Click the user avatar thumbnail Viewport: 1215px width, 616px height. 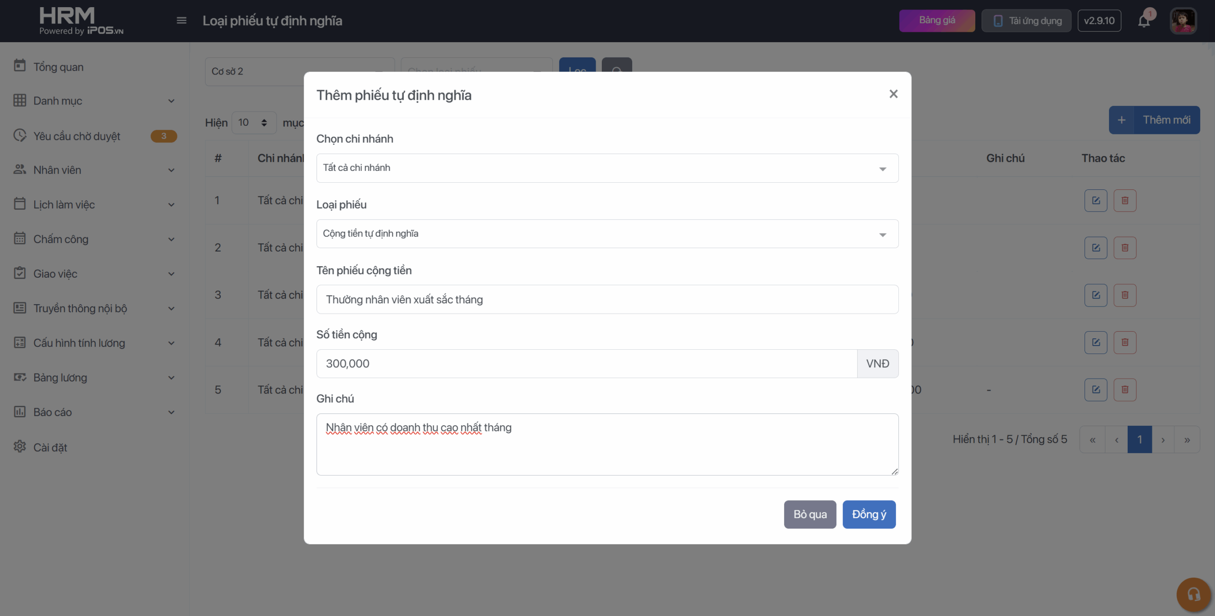[x=1183, y=21]
